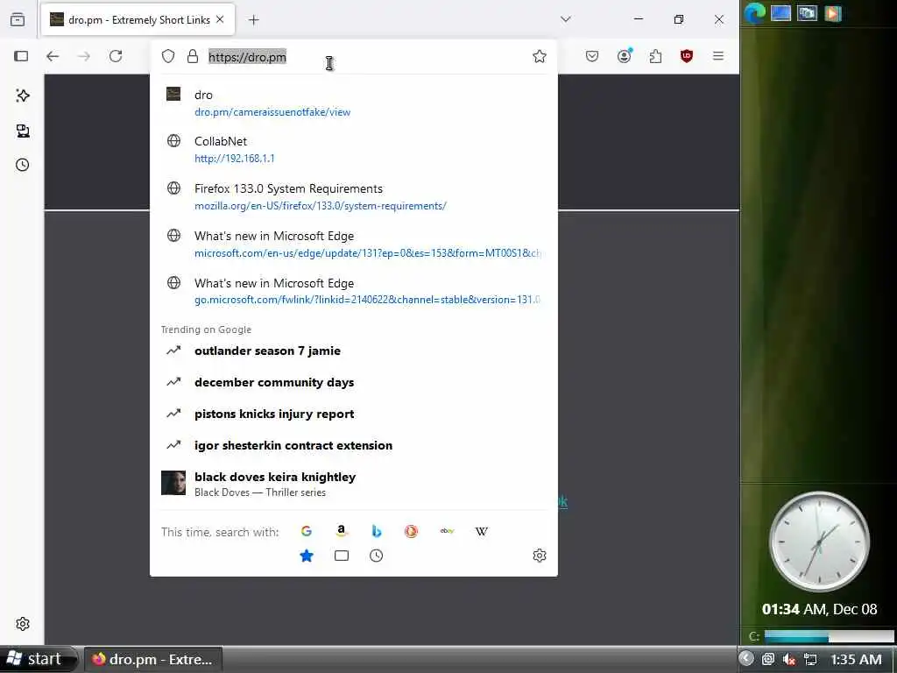Image resolution: width=897 pixels, height=673 pixels.
Task: Open uBlock Origin extension icon
Action: (x=687, y=56)
